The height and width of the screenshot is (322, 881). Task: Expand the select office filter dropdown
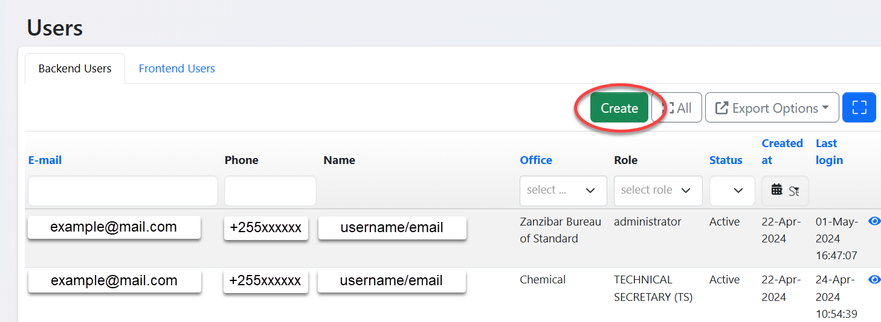pos(563,191)
